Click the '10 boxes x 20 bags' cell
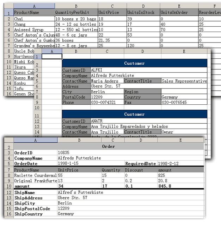This screenshot has height=226, width=221. (76, 19)
